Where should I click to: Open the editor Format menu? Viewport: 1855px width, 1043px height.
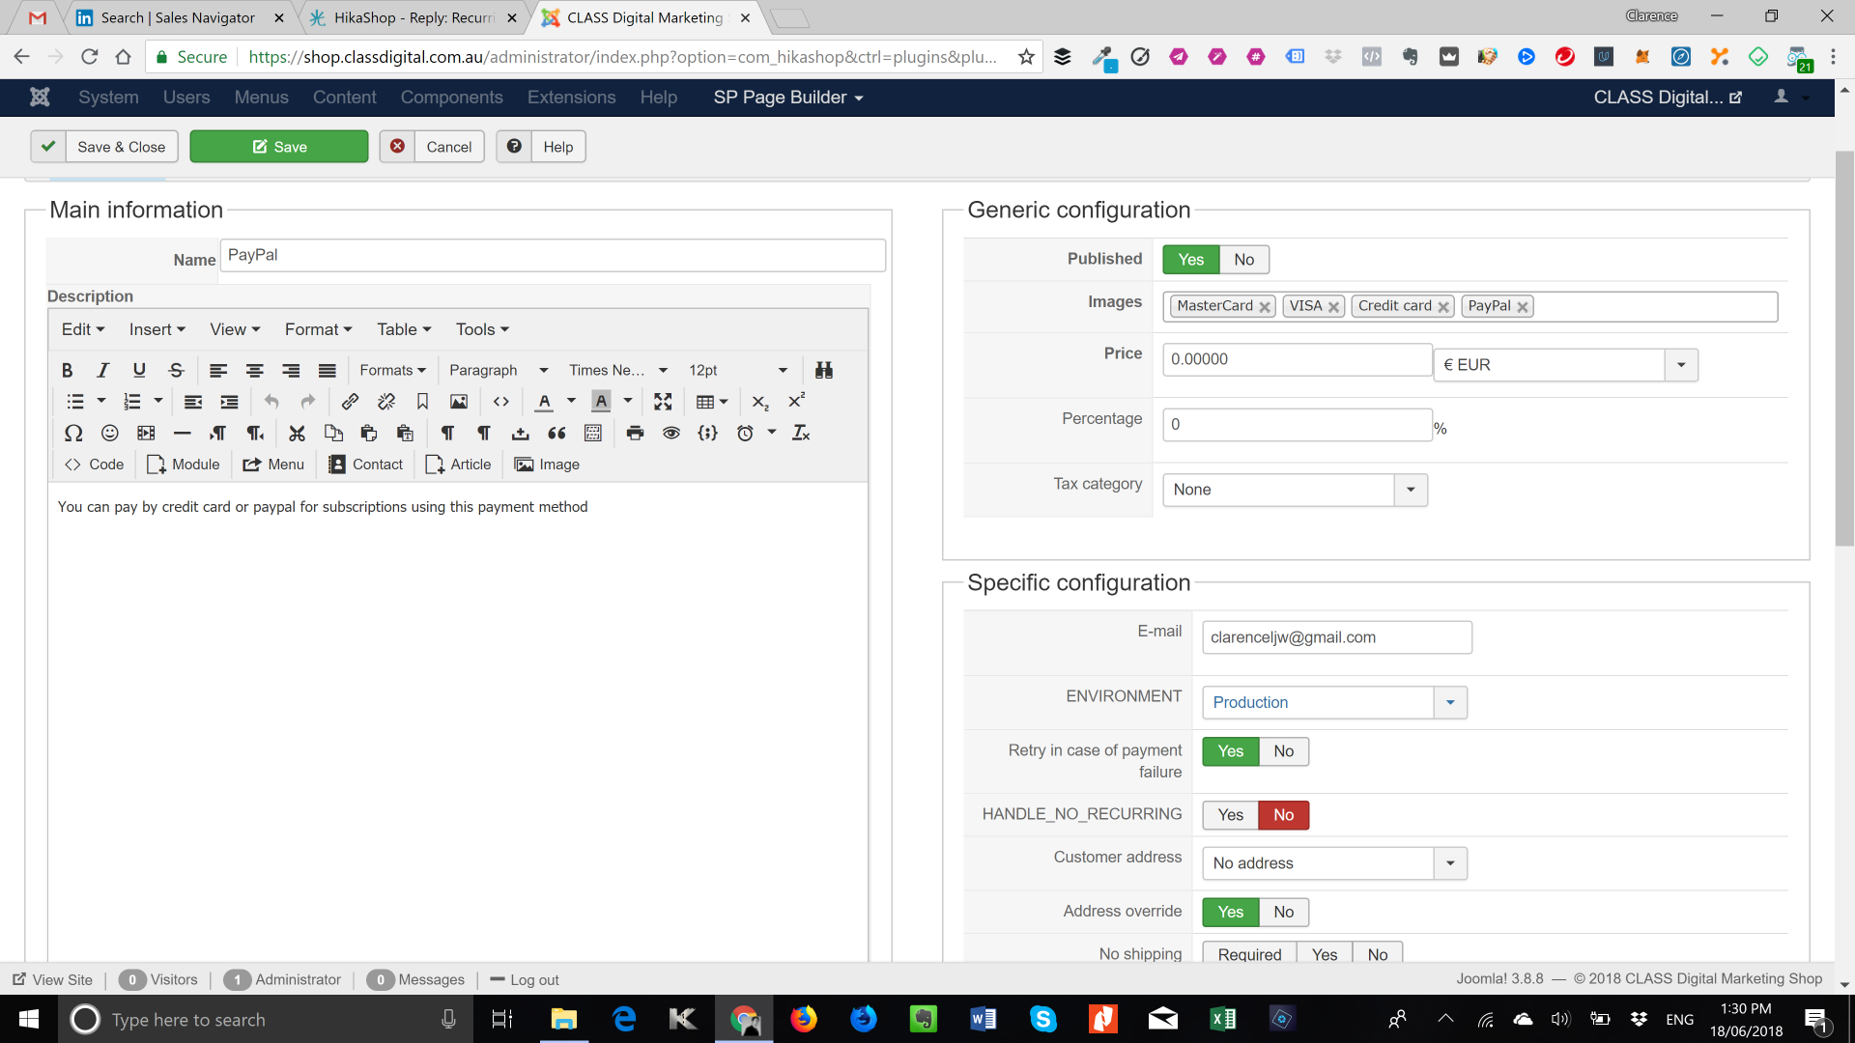318,329
